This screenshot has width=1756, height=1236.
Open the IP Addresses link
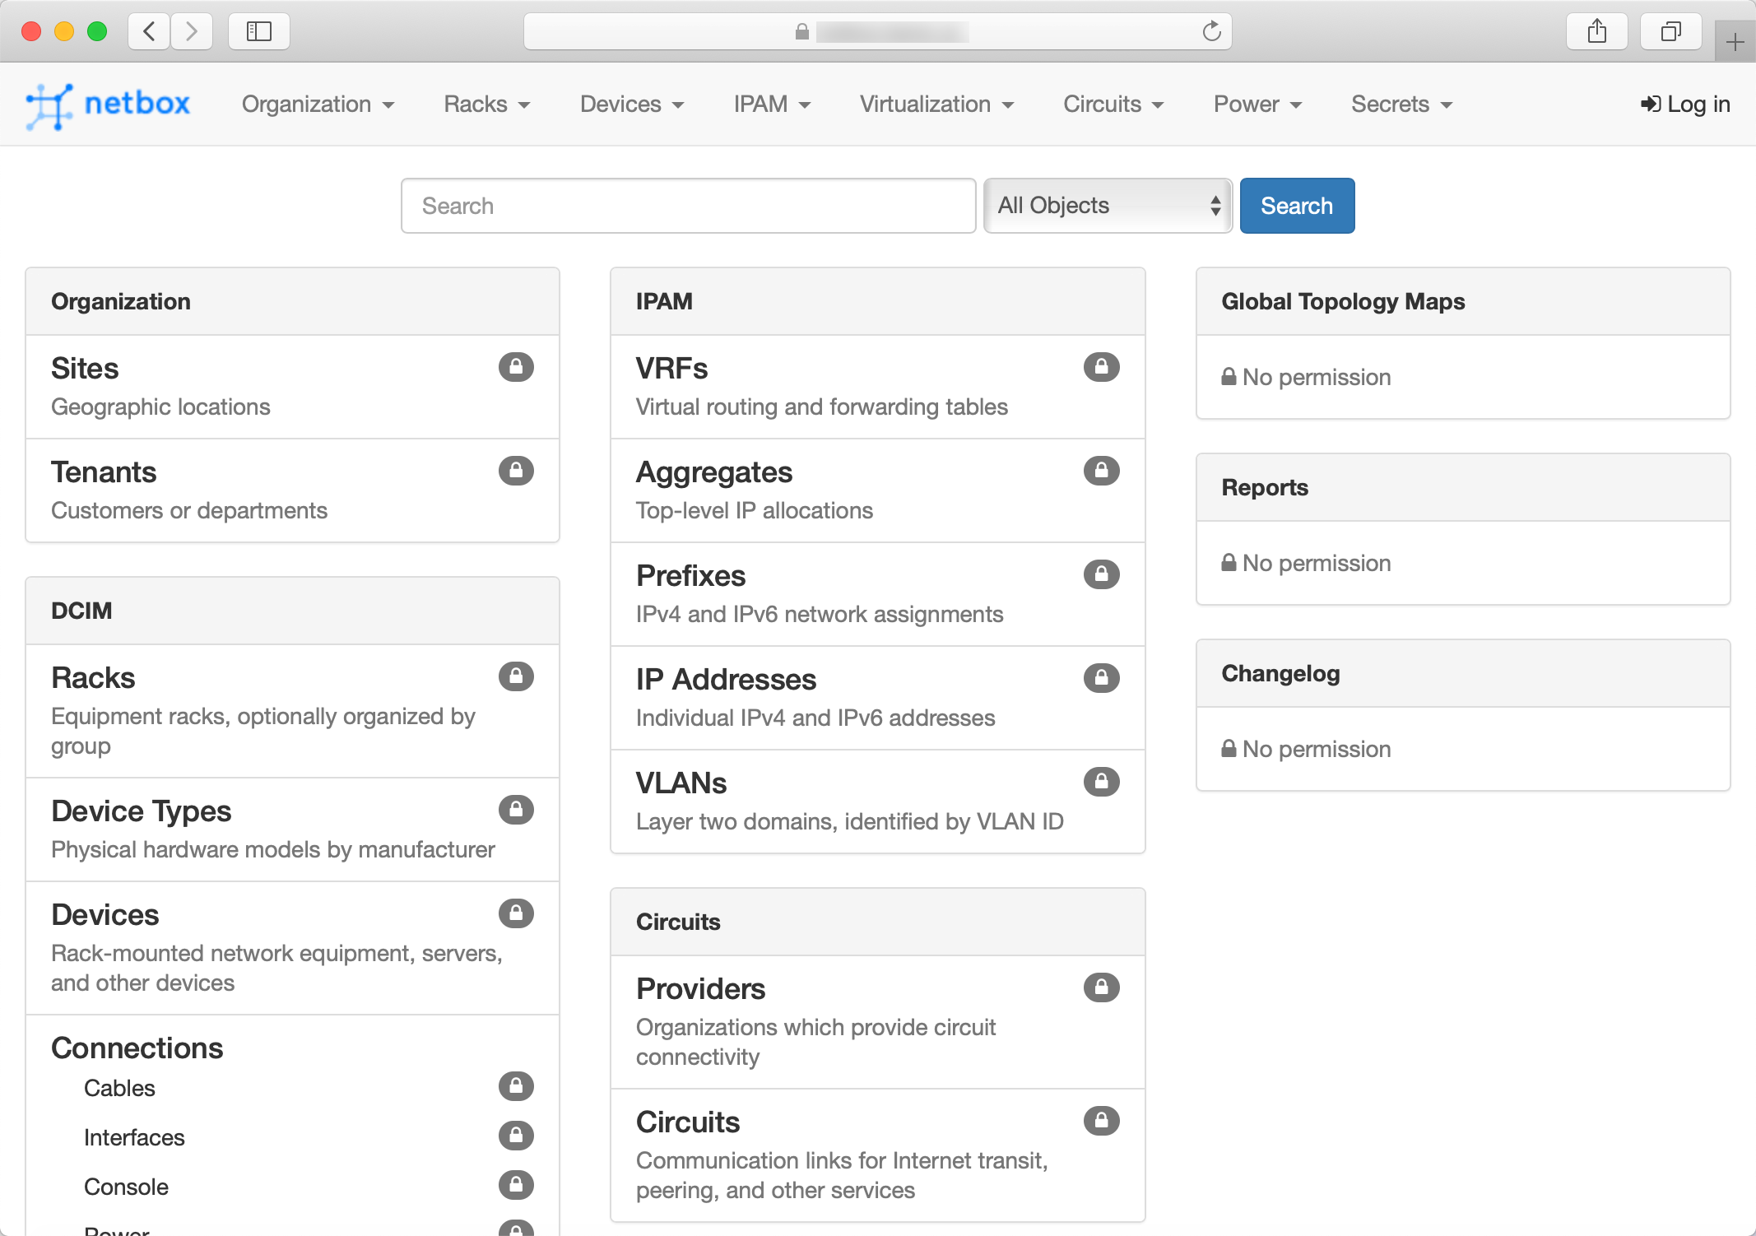click(x=726, y=680)
